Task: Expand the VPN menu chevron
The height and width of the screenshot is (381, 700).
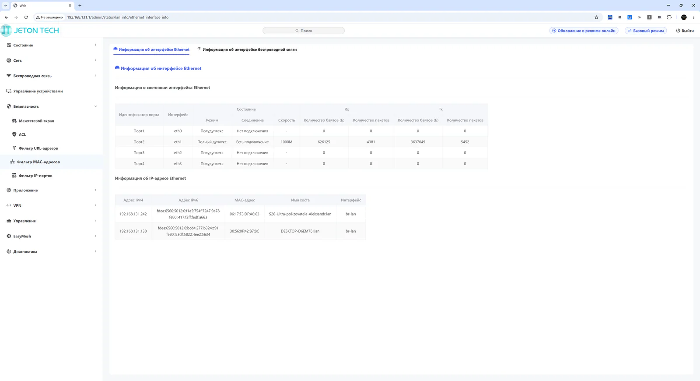Action: (96, 205)
